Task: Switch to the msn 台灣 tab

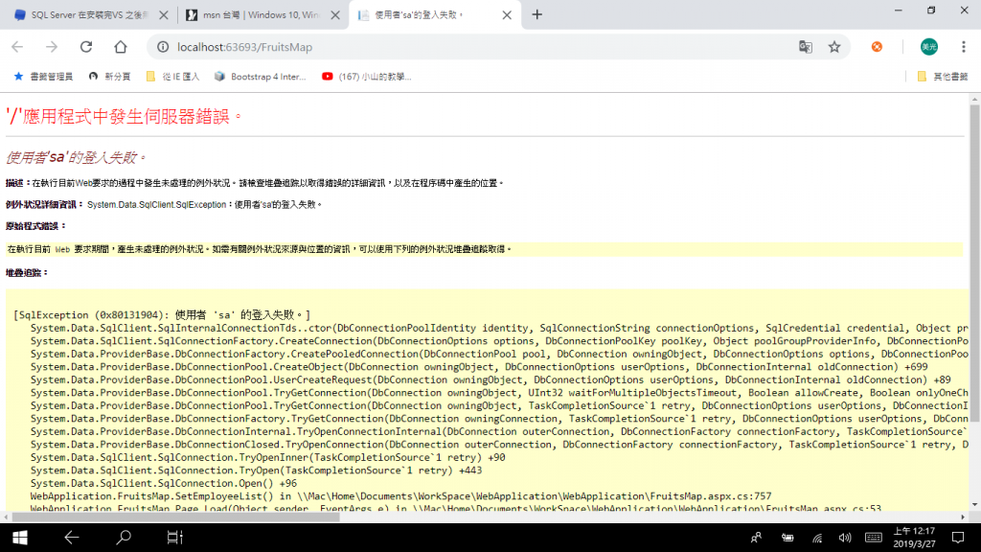Action: tap(262, 15)
